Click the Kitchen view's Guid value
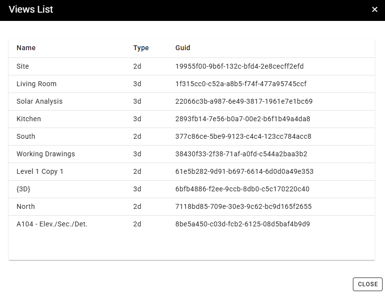Image resolution: width=385 pixels, height=296 pixels. coord(243,119)
